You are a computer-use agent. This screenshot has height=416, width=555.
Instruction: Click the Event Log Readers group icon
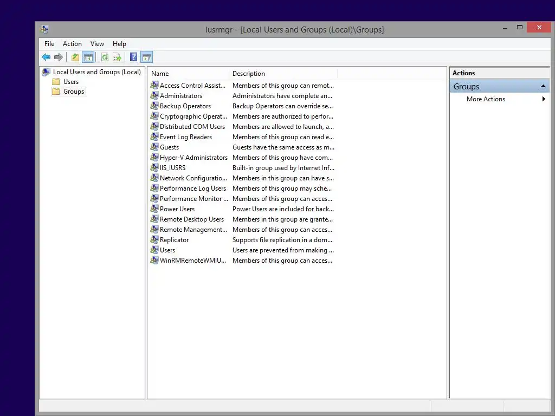click(154, 136)
